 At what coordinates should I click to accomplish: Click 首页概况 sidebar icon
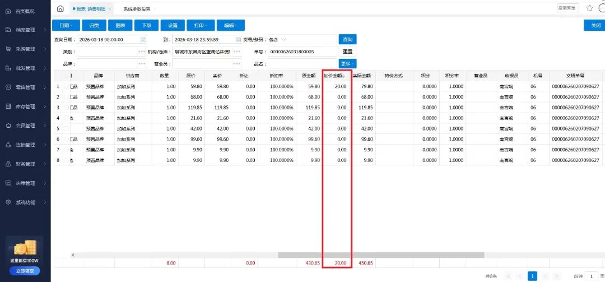tap(8, 11)
